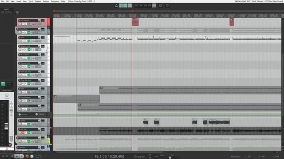Click the red marker at timeline start

[54, 11]
